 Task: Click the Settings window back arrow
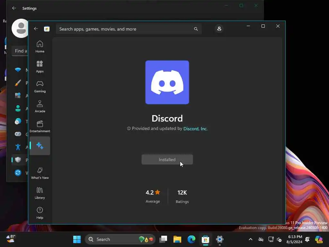click(14, 8)
